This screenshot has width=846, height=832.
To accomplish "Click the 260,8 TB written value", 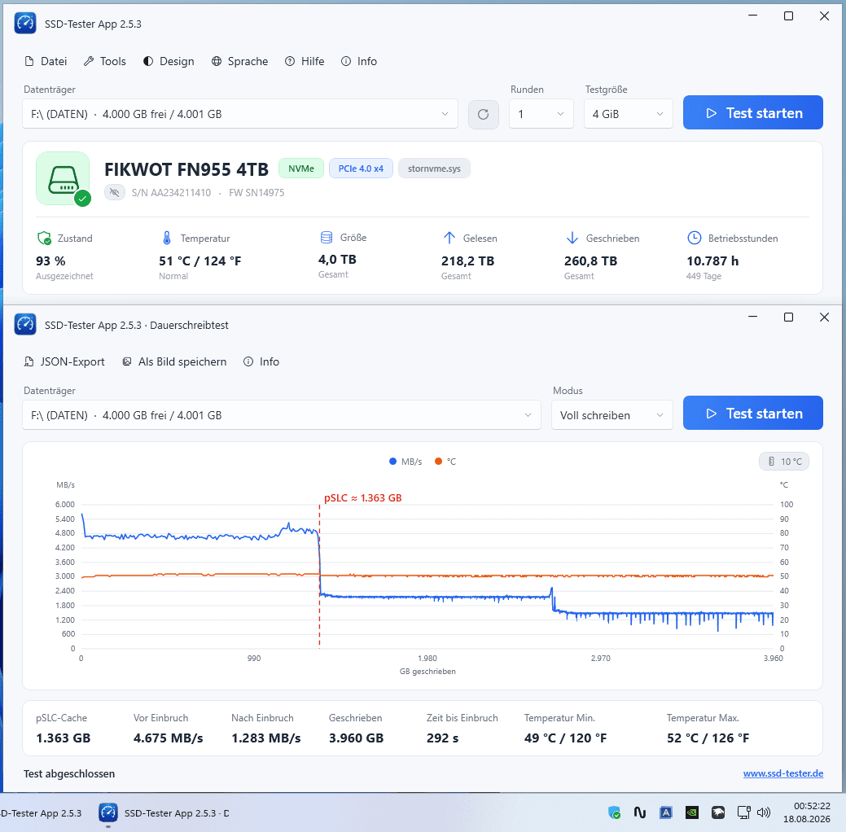I will [591, 261].
